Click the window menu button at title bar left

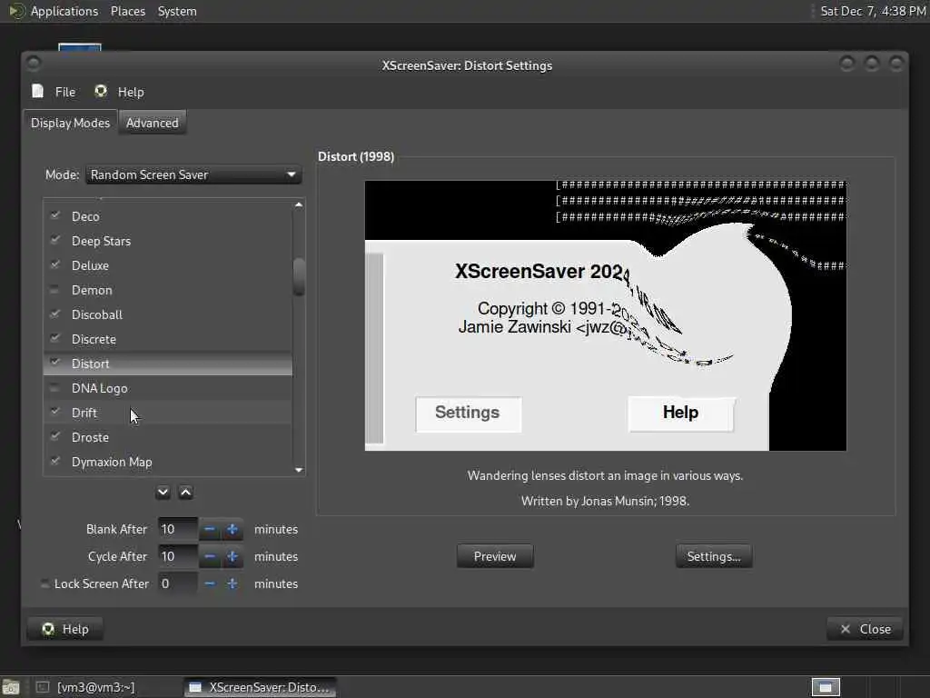tap(34, 63)
